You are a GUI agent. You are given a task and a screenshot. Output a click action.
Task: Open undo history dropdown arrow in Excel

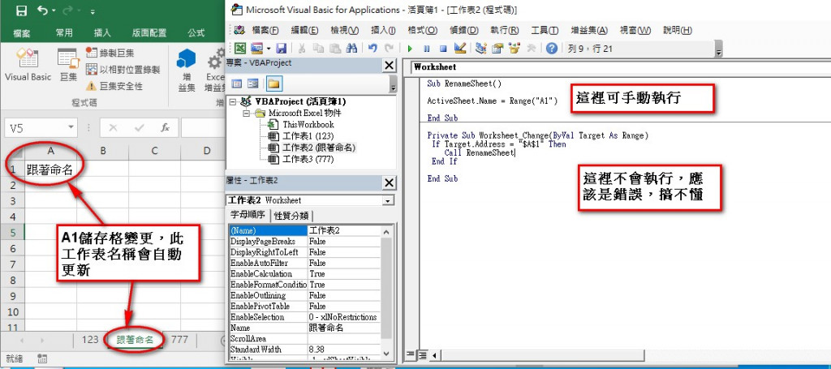click(x=54, y=11)
